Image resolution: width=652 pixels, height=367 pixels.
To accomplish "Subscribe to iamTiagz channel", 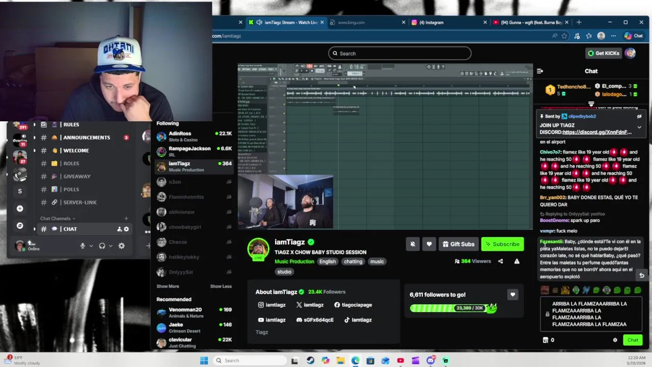I will 502,244.
